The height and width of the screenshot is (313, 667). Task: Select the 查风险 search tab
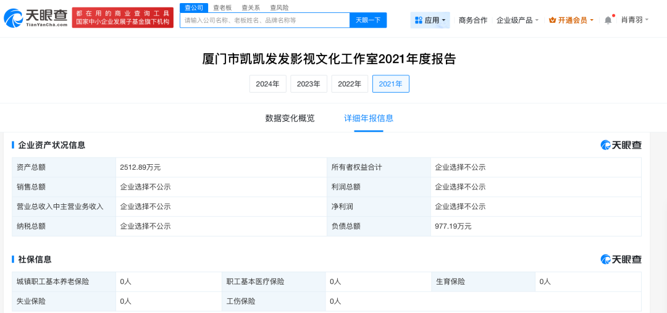(x=279, y=7)
